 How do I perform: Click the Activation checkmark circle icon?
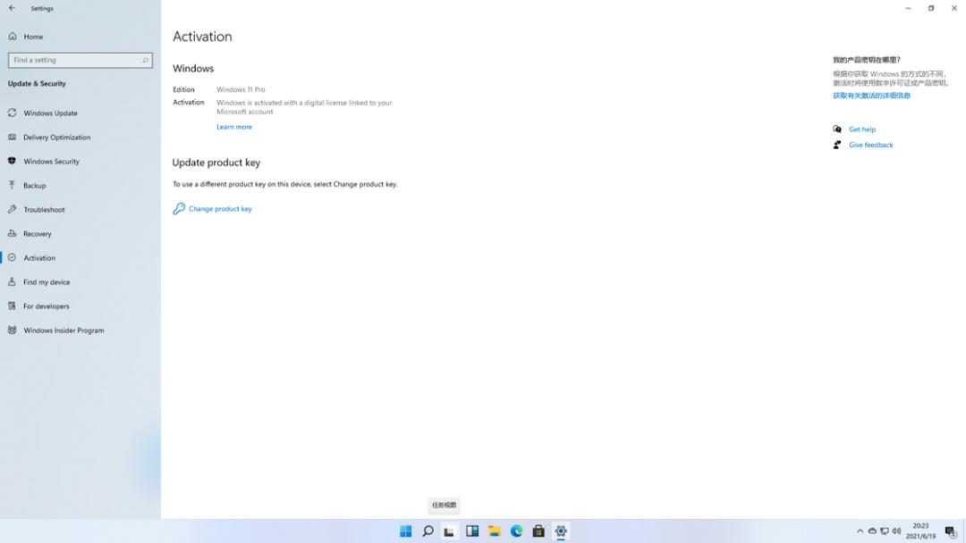coord(12,258)
